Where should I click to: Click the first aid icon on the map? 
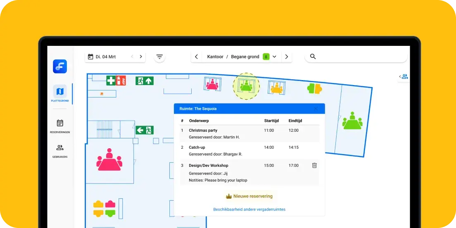(111, 81)
